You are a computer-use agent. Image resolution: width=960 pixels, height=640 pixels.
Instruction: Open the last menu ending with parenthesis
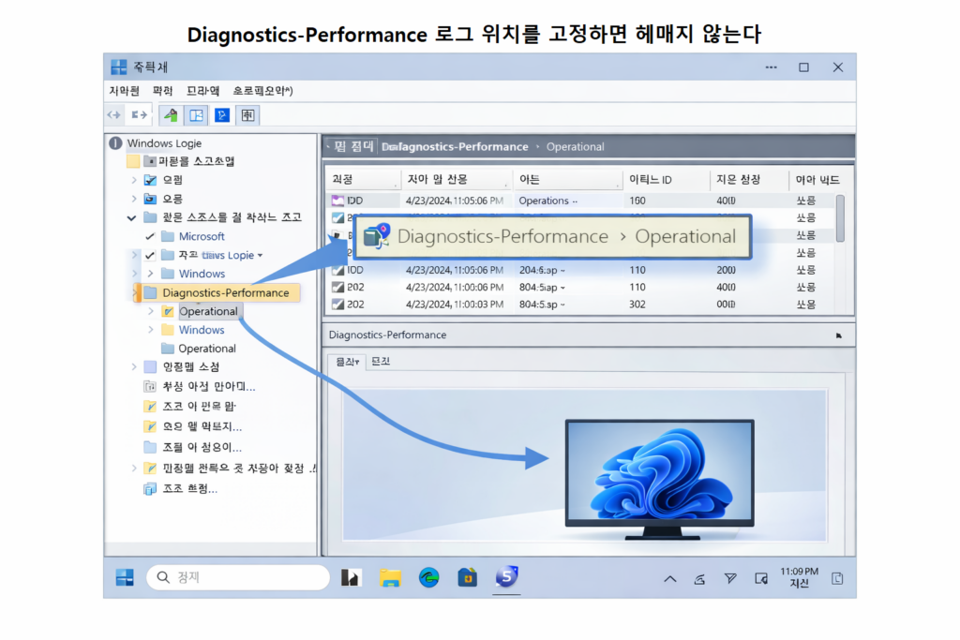(262, 91)
